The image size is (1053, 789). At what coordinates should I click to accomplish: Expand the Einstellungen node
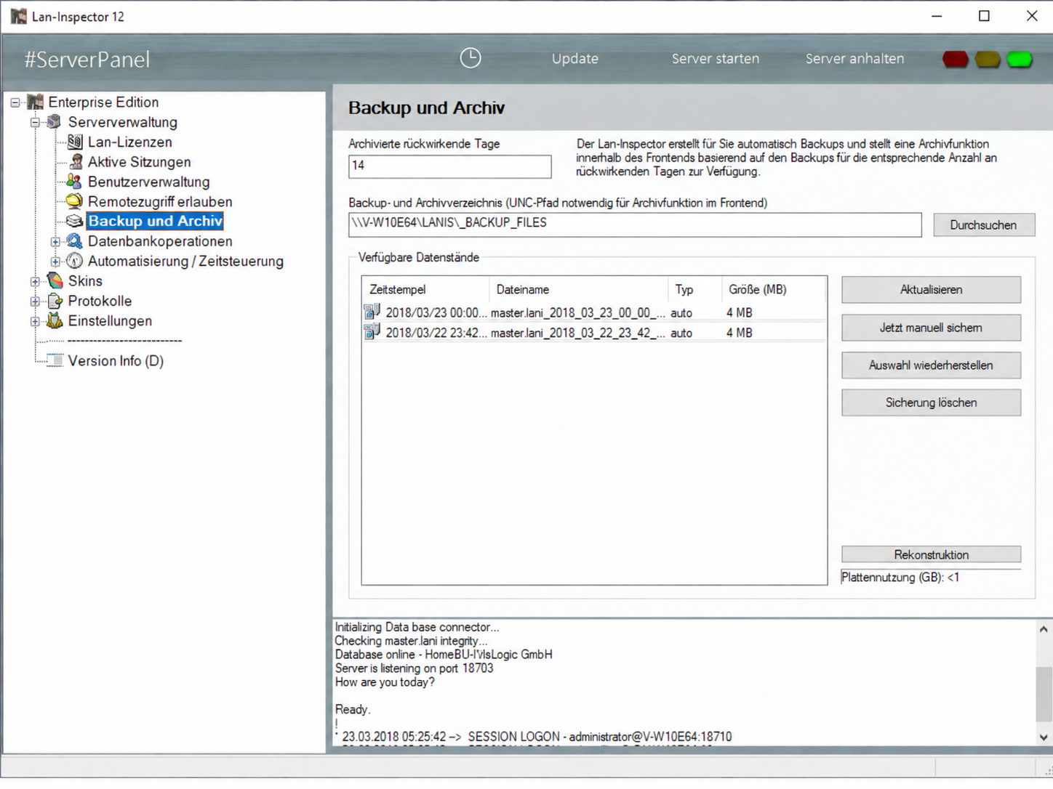coord(35,320)
